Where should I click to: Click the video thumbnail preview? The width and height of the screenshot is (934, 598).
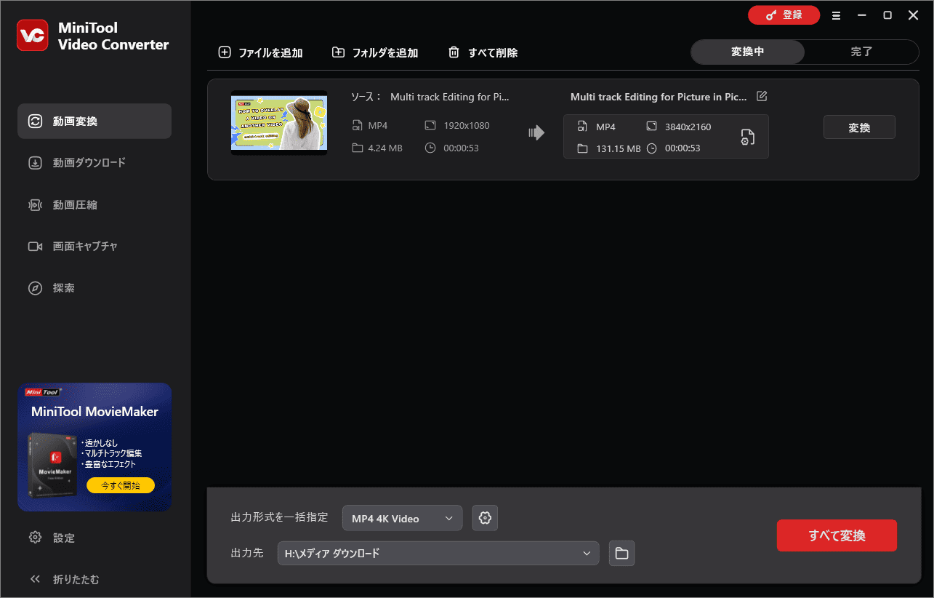[x=279, y=122]
